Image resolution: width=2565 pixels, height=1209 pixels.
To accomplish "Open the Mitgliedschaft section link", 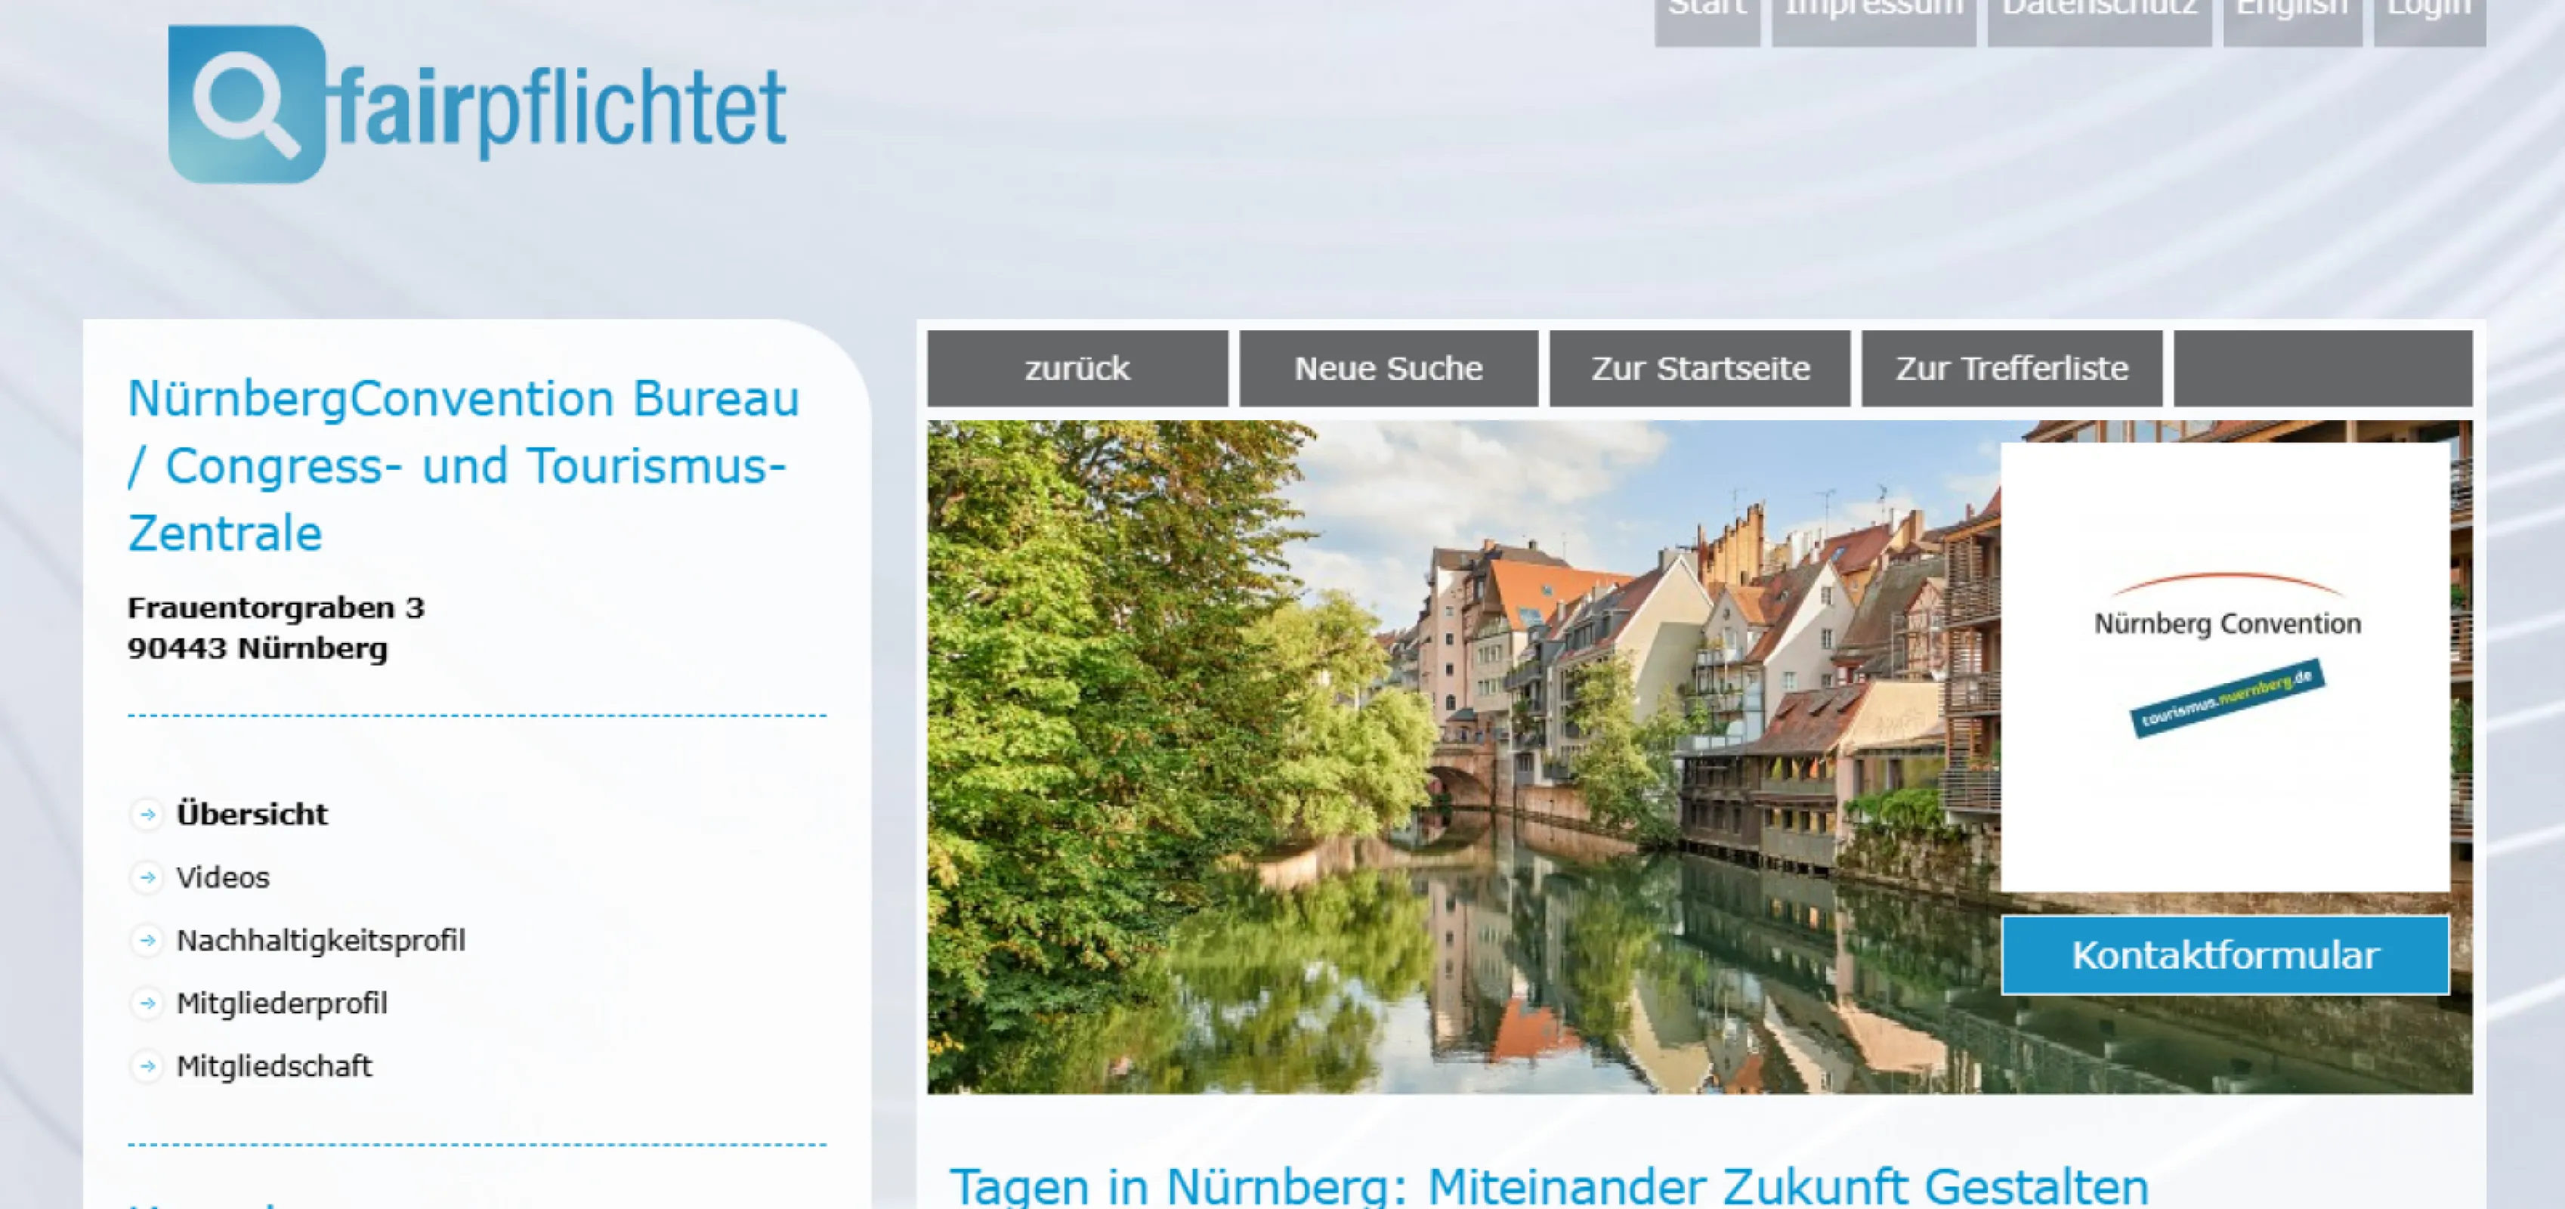I will coord(273,1065).
